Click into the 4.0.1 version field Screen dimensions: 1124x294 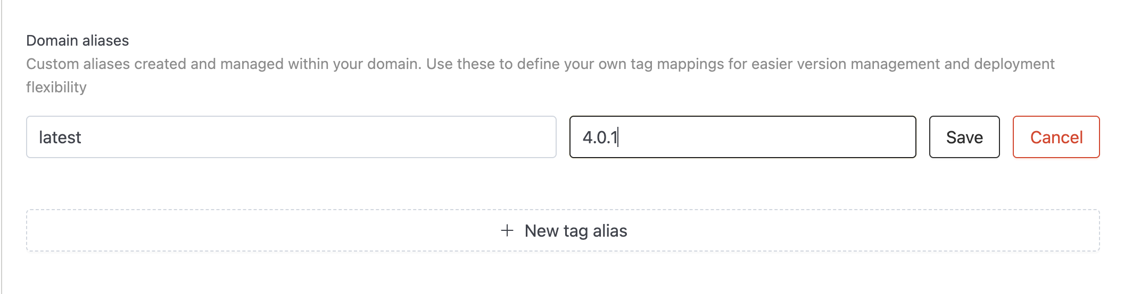(x=742, y=137)
